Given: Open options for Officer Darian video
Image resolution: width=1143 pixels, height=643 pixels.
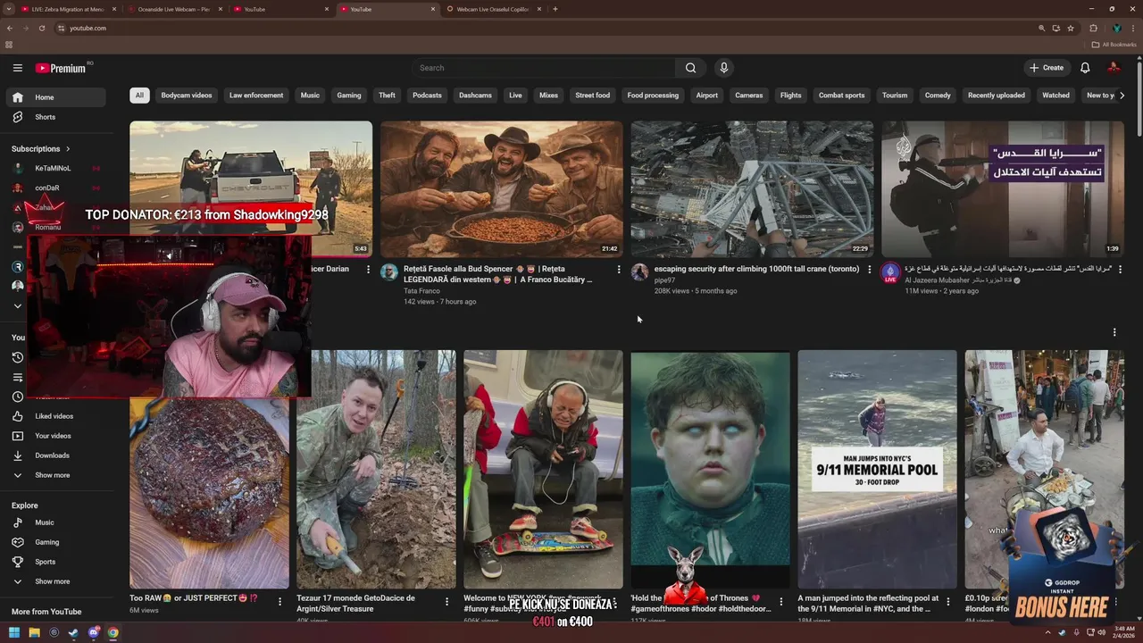Looking at the screenshot, I should (x=368, y=269).
